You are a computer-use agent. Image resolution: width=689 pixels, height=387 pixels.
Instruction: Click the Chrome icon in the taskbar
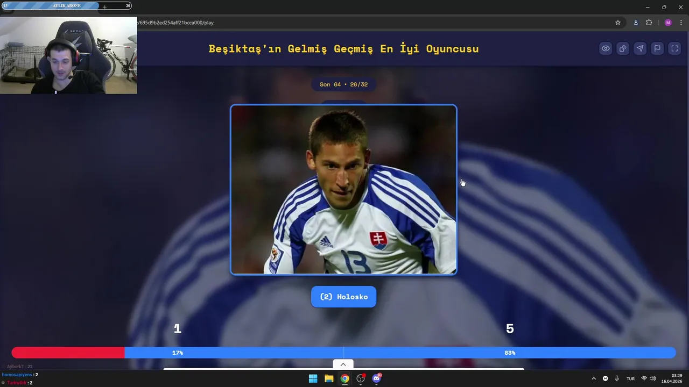pyautogui.click(x=344, y=378)
